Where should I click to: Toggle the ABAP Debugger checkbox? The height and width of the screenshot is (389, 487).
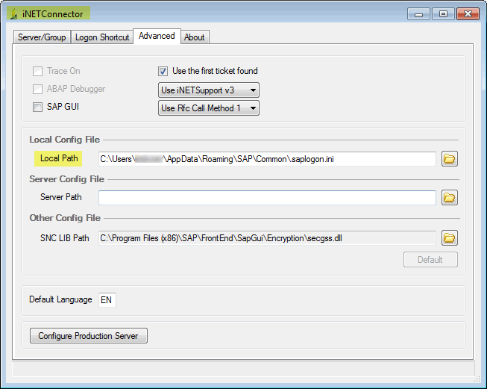[37, 90]
